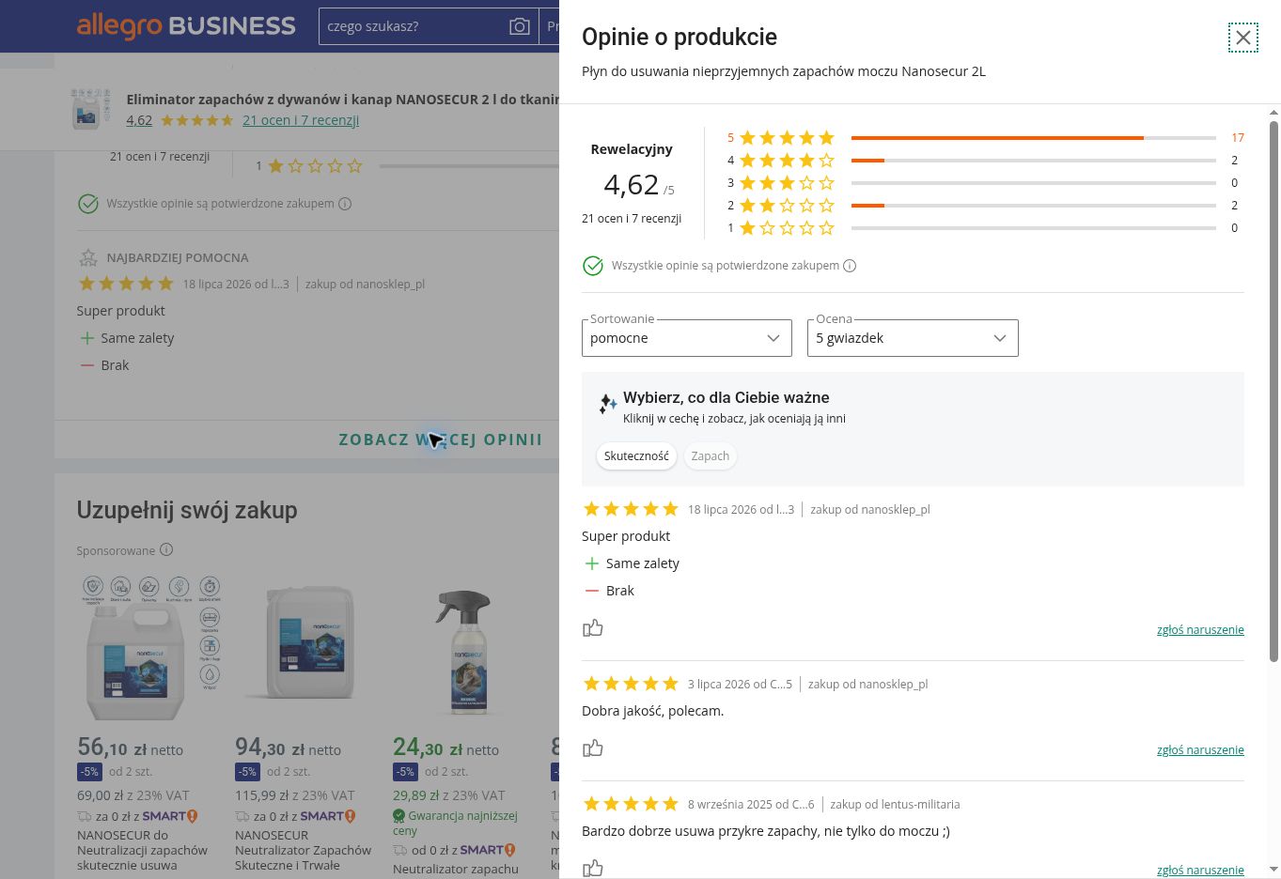Image resolution: width=1281 pixels, height=879 pixels.
Task: Toggle the Zapach feature chip
Action: coord(711,456)
